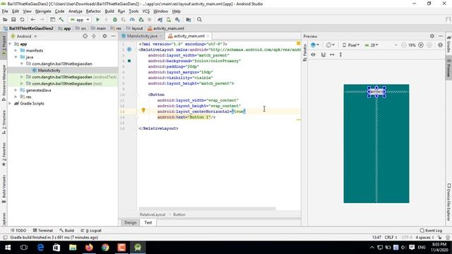Open the Terminal tool window

click(43, 231)
